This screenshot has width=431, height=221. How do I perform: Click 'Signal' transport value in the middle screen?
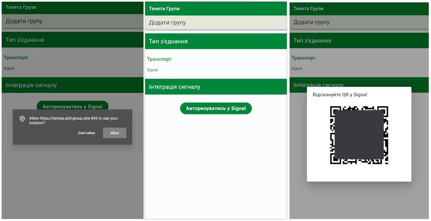click(152, 70)
